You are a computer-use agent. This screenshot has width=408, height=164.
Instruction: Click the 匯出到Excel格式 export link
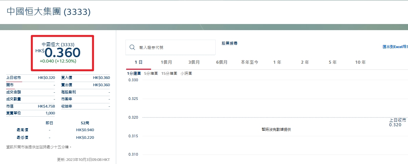(395, 47)
